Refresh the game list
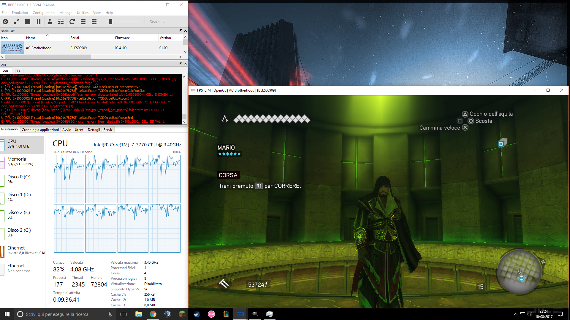The width and height of the screenshot is (570, 320). [72, 22]
